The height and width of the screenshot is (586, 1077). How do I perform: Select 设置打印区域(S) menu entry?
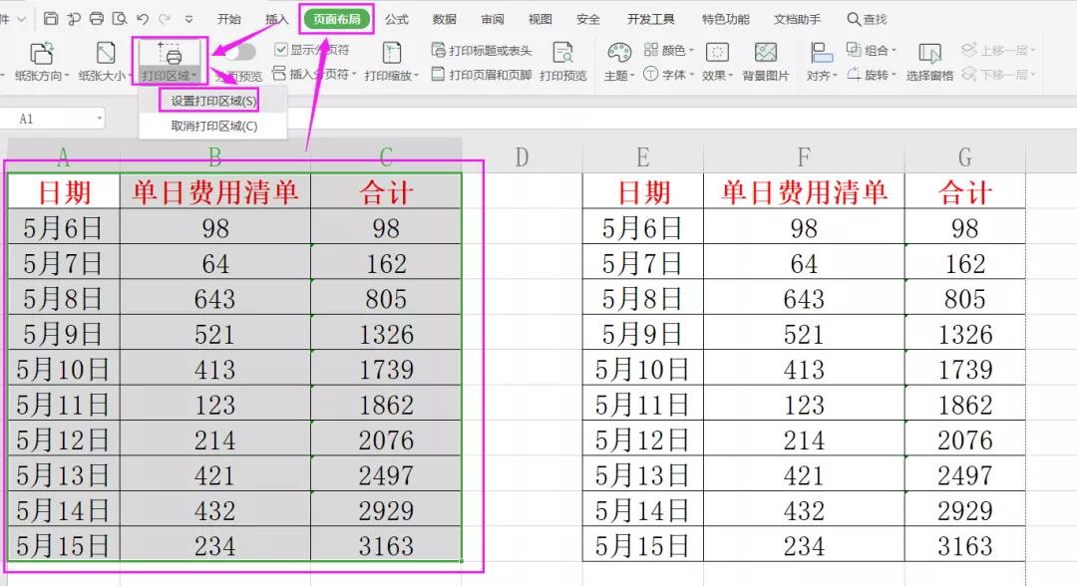[x=213, y=101]
